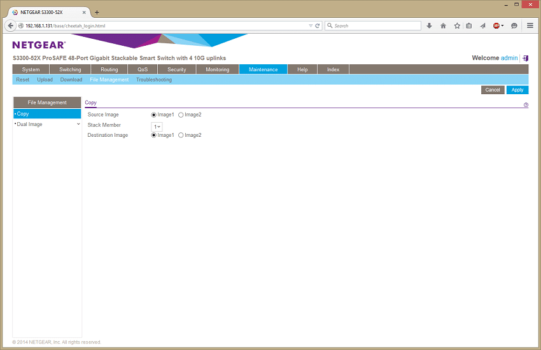Screen dimensions: 541x350
Task: Open the downloads arrow icon in Firefox toolbar
Action: pyautogui.click(x=429, y=25)
